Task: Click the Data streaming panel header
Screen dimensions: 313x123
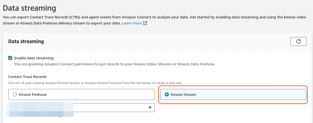Action: tap(26, 41)
